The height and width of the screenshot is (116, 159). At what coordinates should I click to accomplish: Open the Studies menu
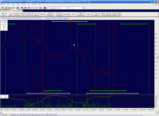(x=23, y=4)
